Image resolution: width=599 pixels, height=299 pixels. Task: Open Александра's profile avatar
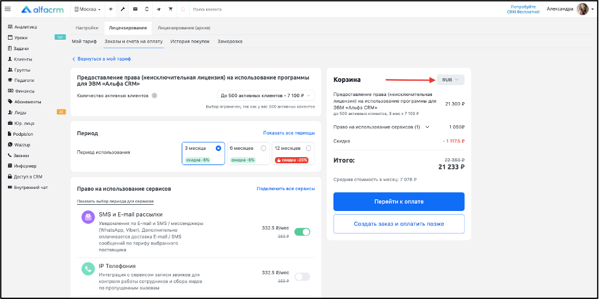[582, 9]
